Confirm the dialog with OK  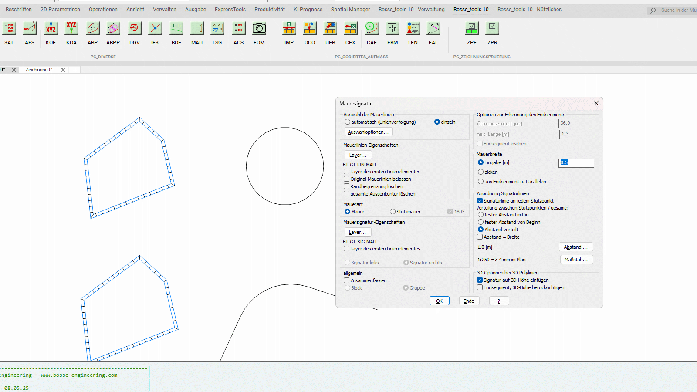(x=439, y=301)
